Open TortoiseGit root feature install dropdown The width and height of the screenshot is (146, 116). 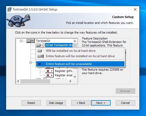pyautogui.click(x=30, y=41)
